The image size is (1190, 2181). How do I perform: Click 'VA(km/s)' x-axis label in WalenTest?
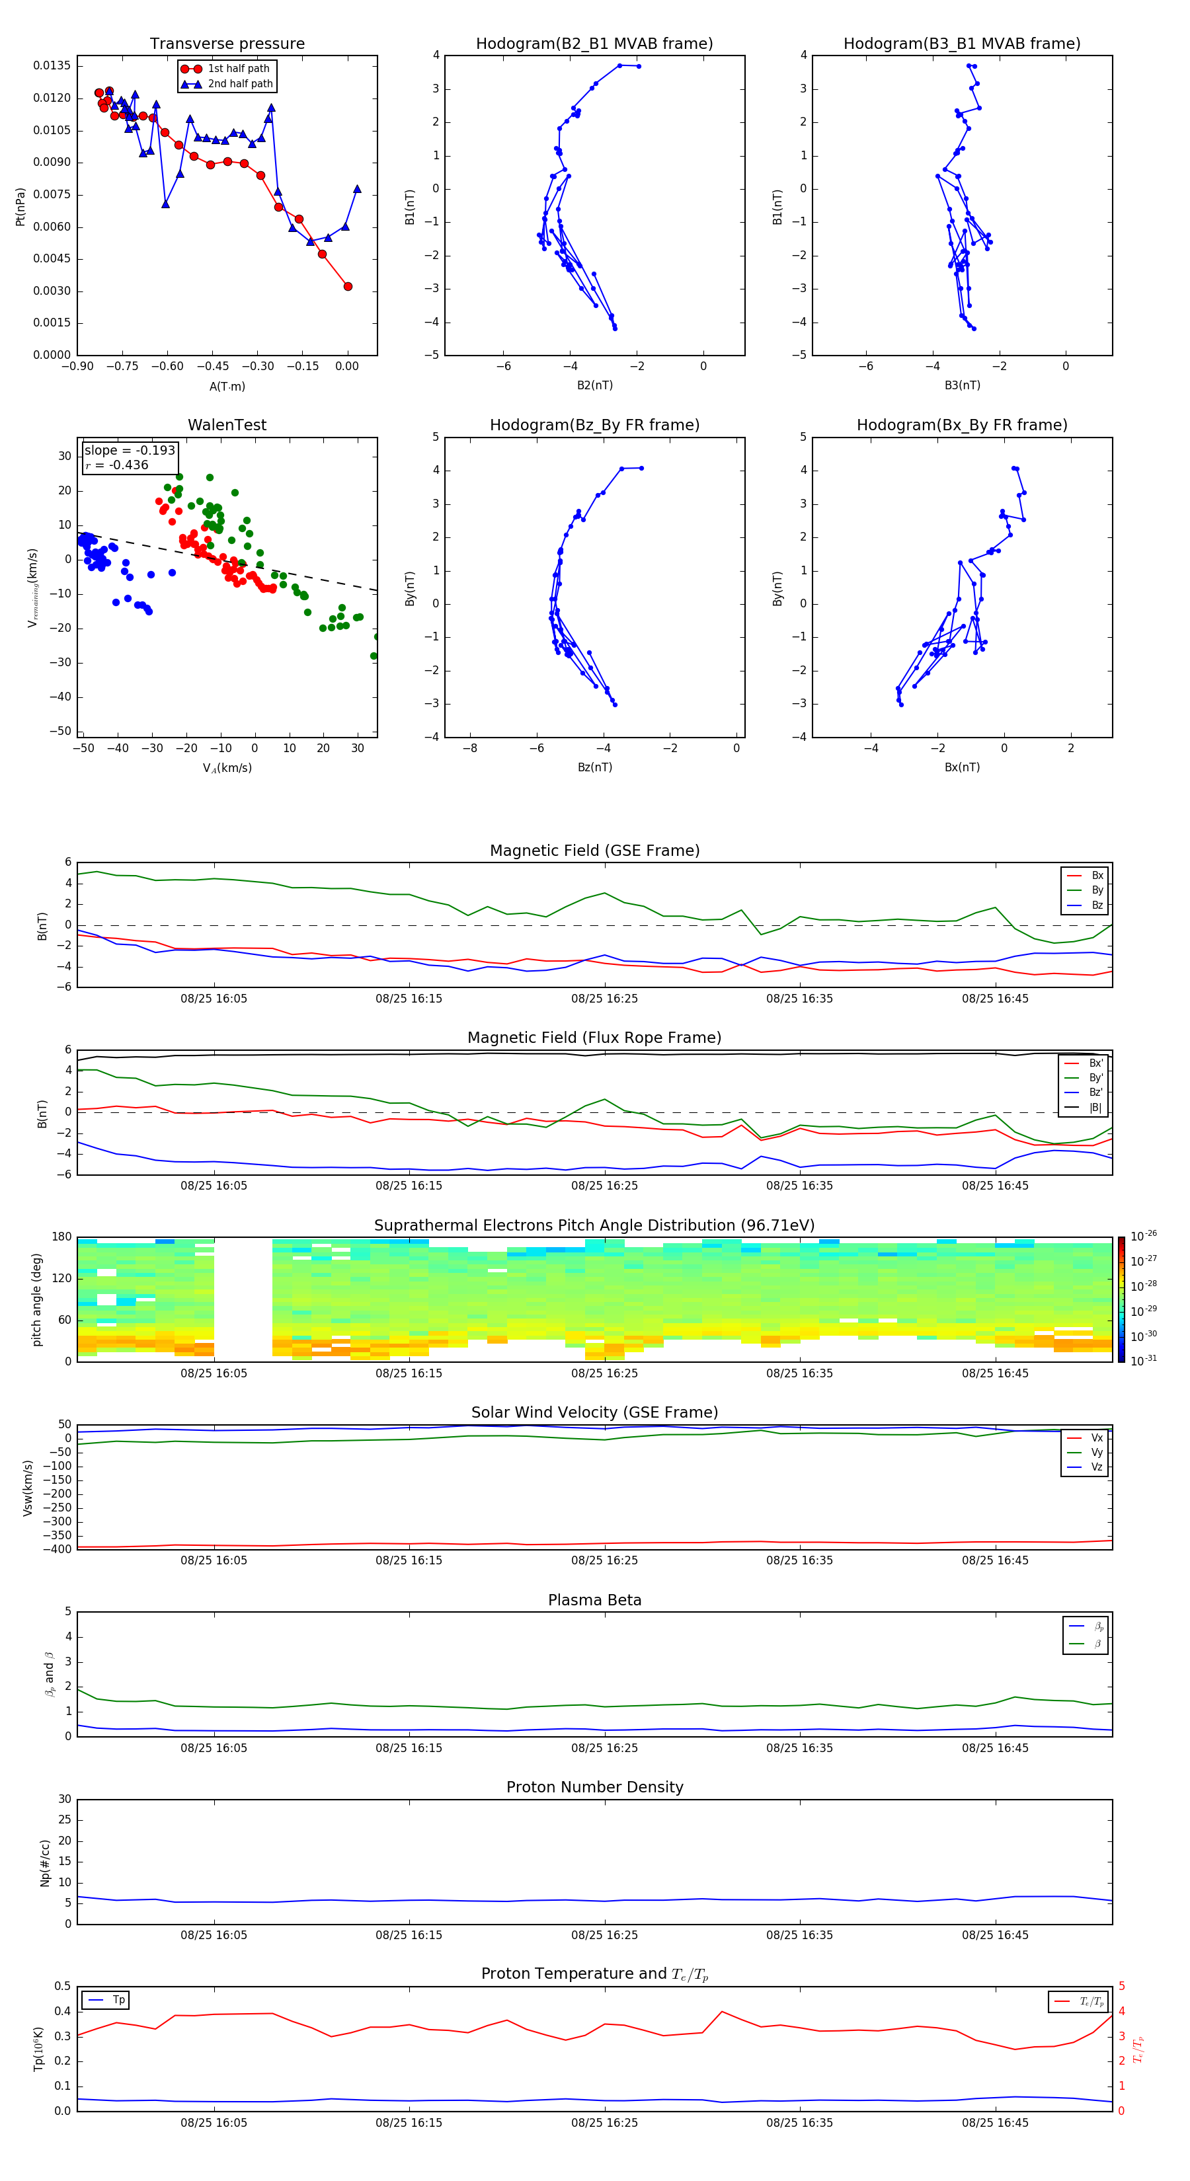(x=227, y=768)
